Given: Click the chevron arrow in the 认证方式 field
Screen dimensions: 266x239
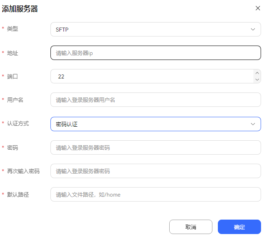Looking at the screenshot, I should click(253, 124).
